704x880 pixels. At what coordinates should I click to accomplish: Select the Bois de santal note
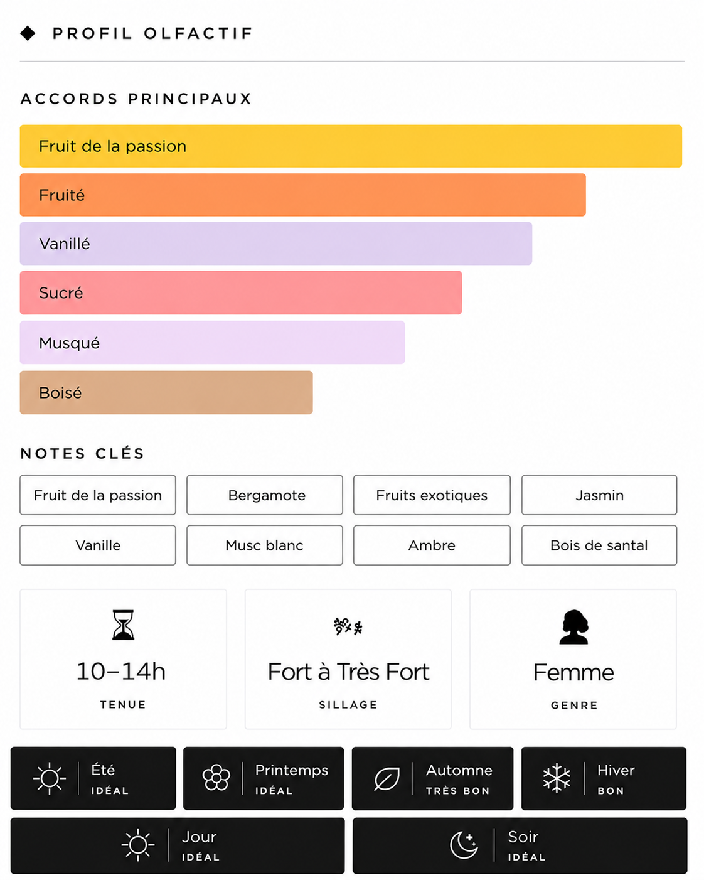[599, 545]
